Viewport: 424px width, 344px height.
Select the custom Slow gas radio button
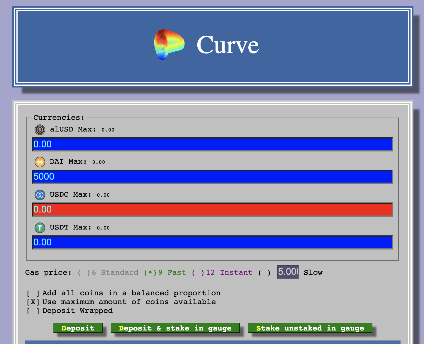coord(264,273)
